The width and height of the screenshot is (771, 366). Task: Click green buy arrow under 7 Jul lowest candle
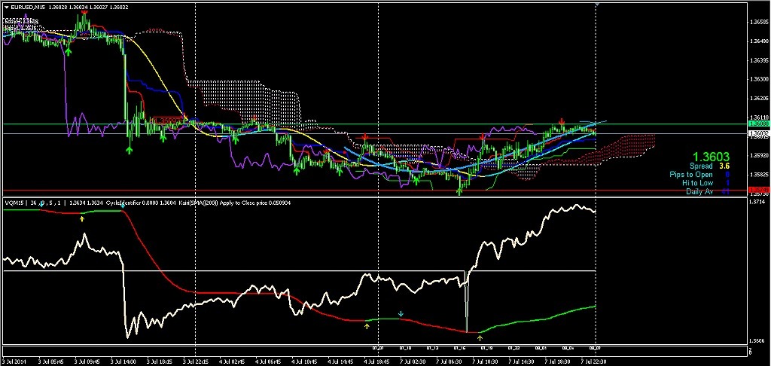(x=460, y=191)
